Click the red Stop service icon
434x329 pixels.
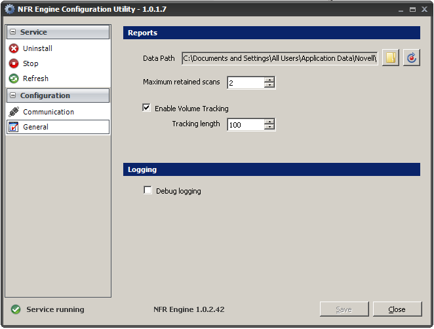coord(14,63)
